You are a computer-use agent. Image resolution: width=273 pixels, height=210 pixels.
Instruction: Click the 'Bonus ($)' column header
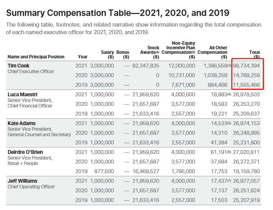pyautogui.click(x=123, y=55)
